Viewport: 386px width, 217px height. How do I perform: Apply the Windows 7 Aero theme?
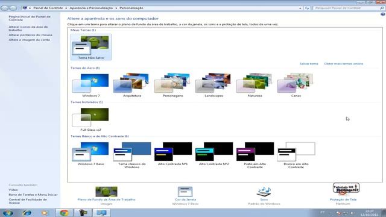(91, 85)
